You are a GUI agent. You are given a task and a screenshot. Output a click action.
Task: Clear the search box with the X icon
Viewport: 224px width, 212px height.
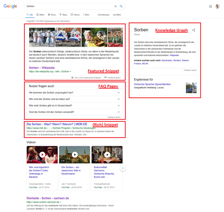click(x=115, y=6)
